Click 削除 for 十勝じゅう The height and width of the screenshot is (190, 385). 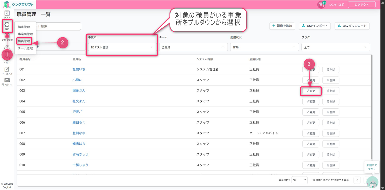(331, 165)
